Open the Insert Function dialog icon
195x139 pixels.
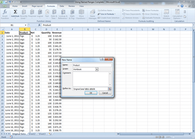click(5, 14)
